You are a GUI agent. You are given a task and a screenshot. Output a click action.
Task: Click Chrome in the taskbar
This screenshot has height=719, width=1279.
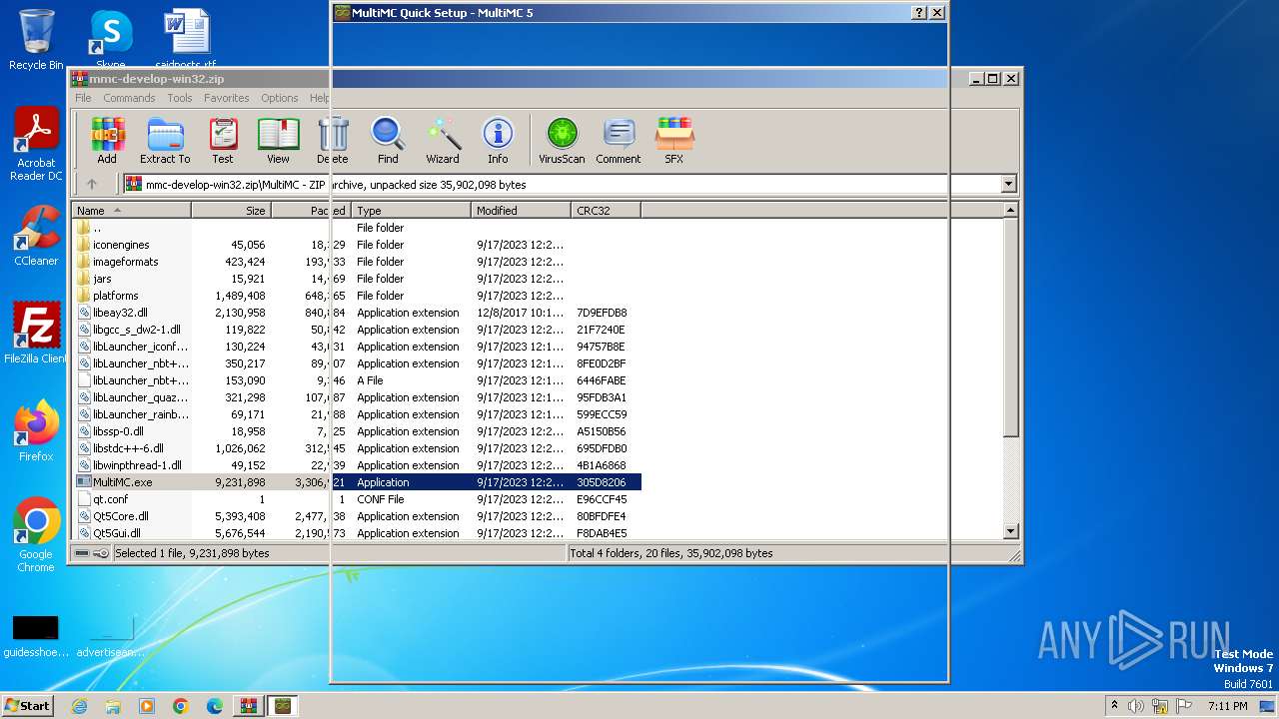(x=181, y=706)
